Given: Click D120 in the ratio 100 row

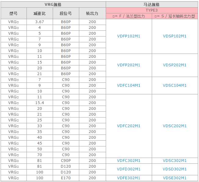Looking at the screenshot, I should pos(66,172).
